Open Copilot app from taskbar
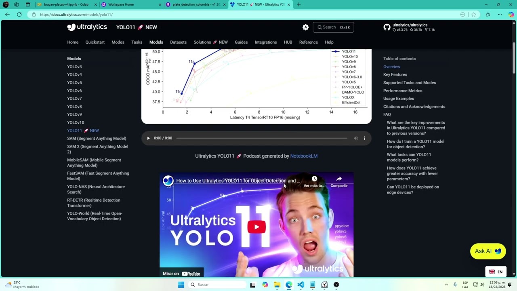The width and height of the screenshot is (517, 291). (265, 285)
